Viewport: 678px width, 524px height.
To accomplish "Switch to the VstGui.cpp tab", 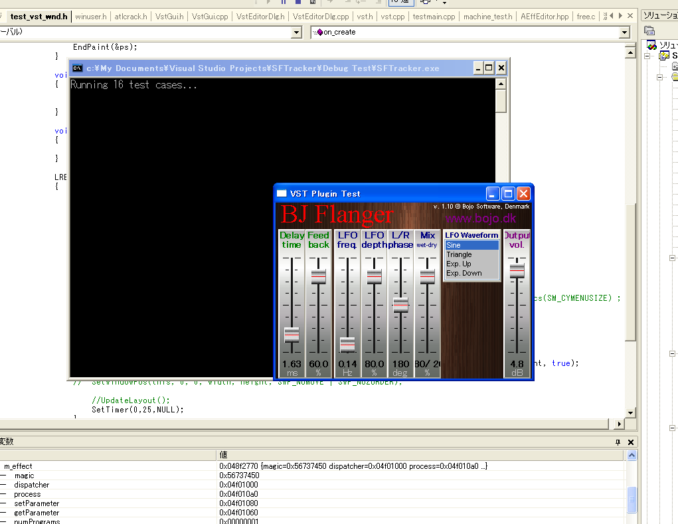I will pyautogui.click(x=209, y=16).
